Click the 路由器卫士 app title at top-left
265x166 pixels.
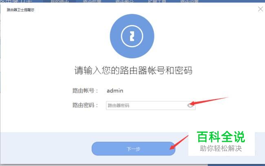click(16, 1)
